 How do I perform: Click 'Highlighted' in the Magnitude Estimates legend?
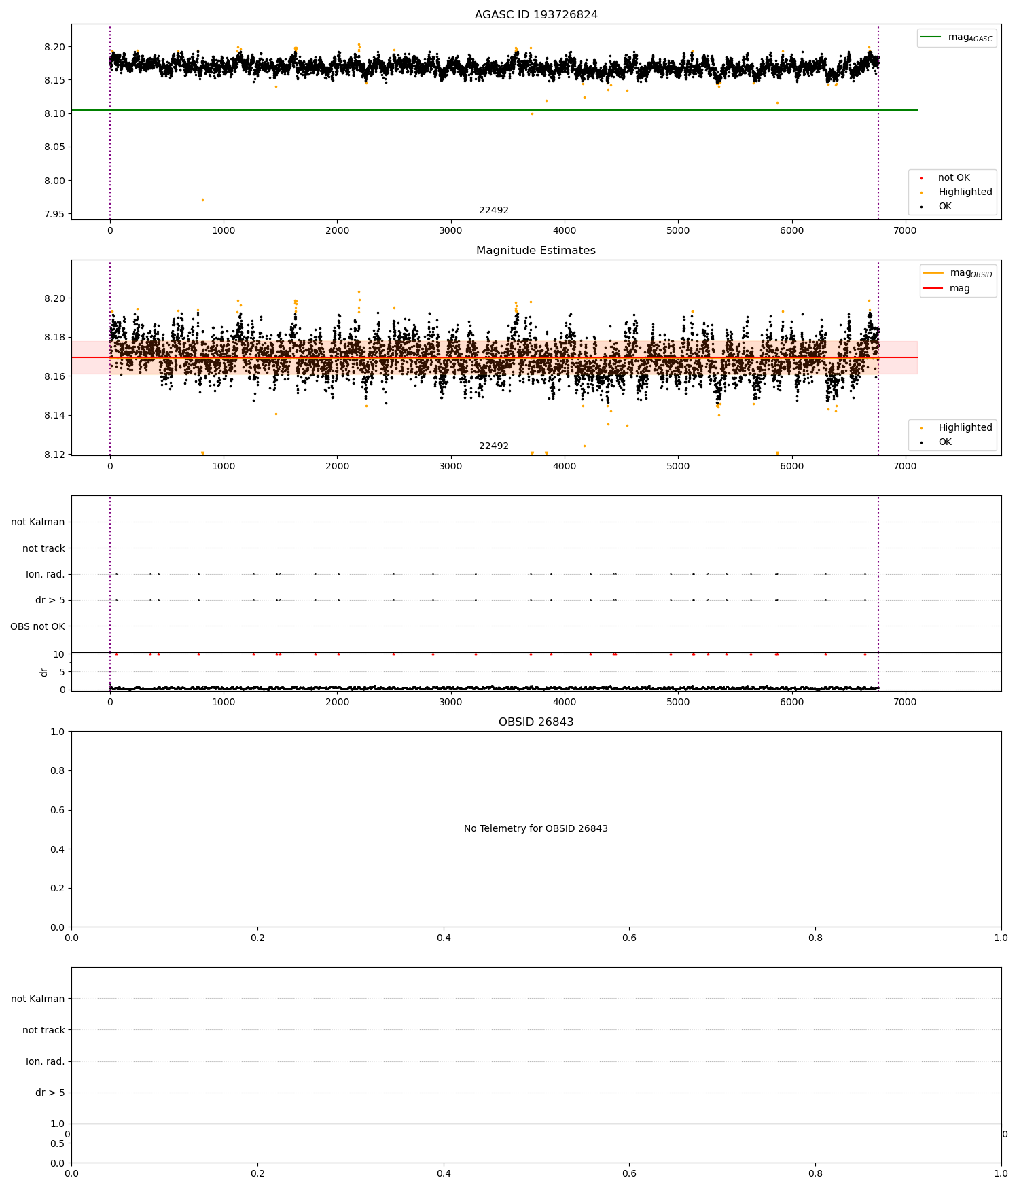click(965, 427)
